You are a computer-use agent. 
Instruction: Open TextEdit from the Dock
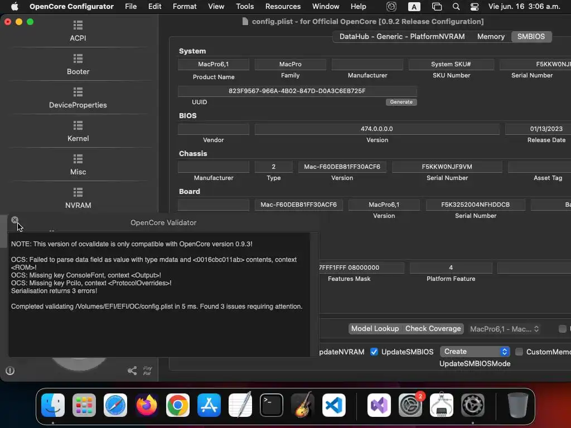[240, 405]
